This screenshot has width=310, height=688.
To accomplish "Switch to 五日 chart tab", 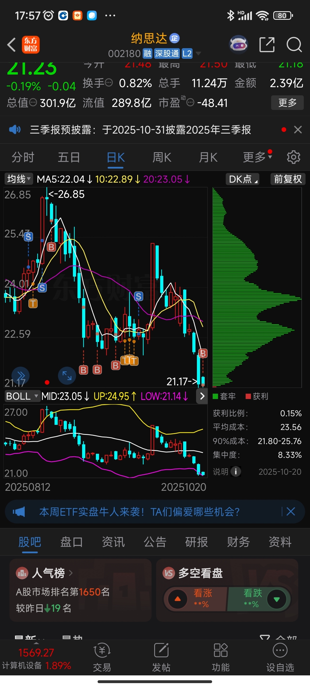I will (x=69, y=157).
